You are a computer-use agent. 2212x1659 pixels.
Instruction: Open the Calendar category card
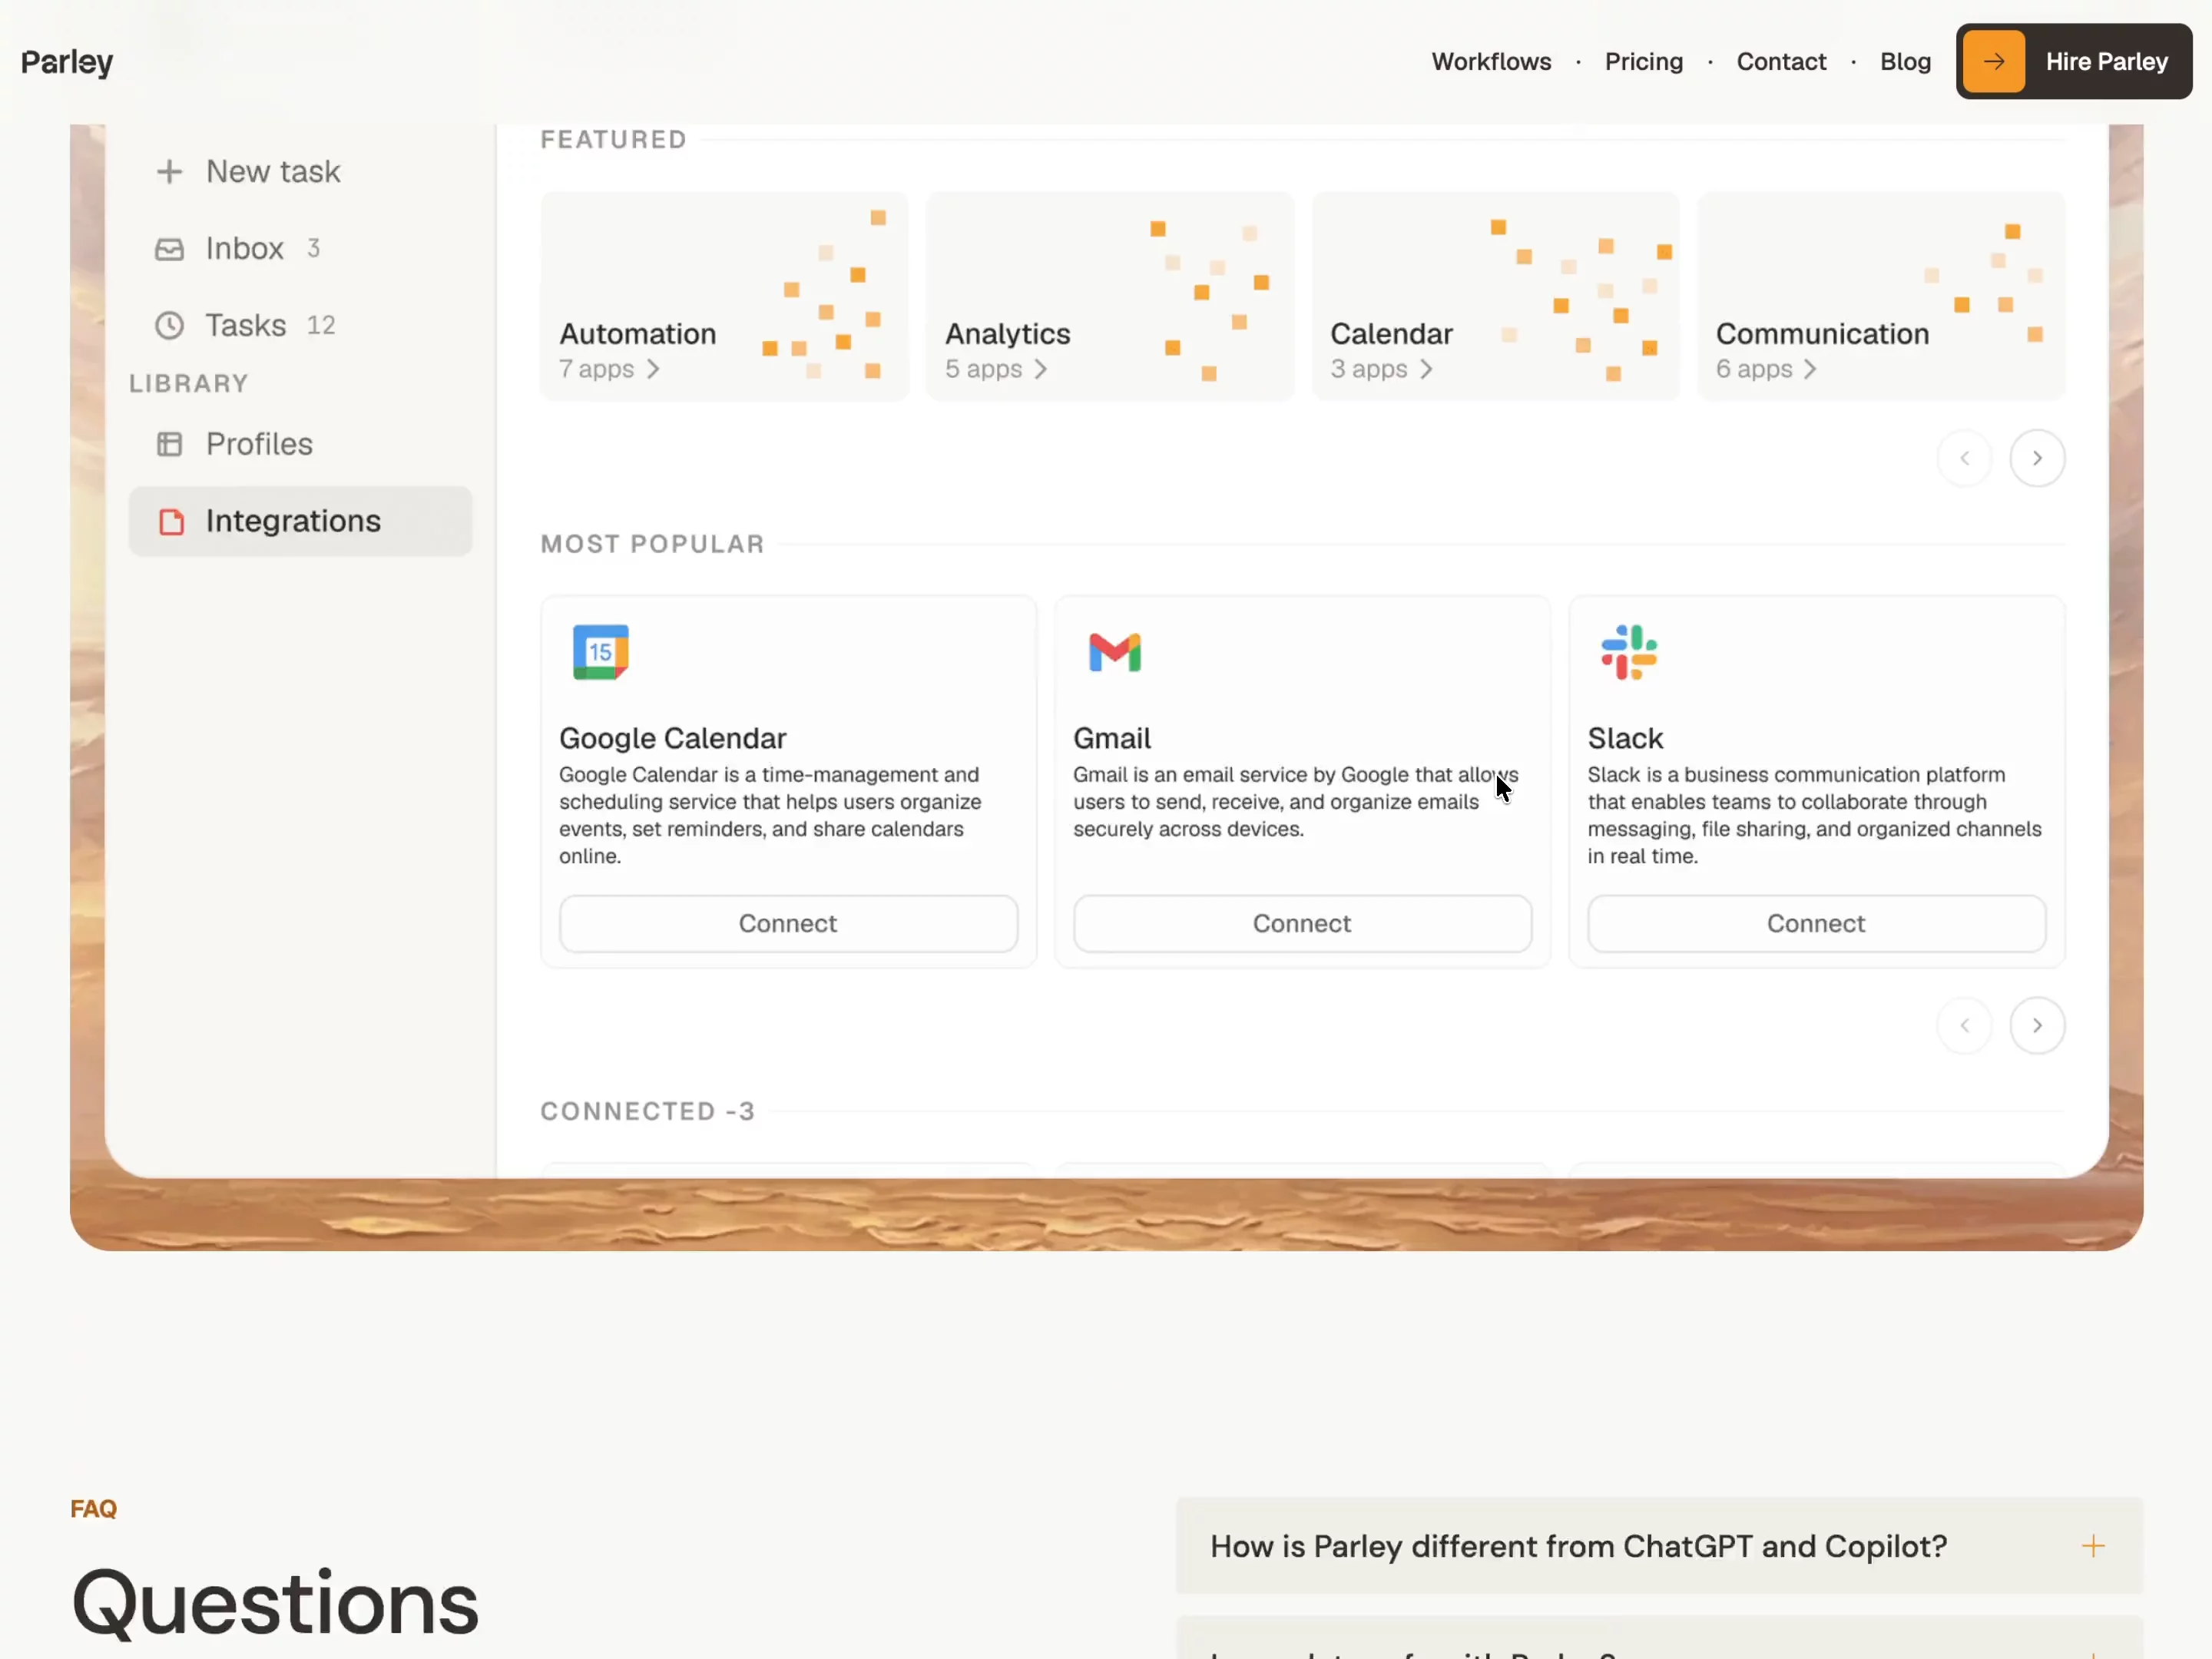click(1495, 297)
